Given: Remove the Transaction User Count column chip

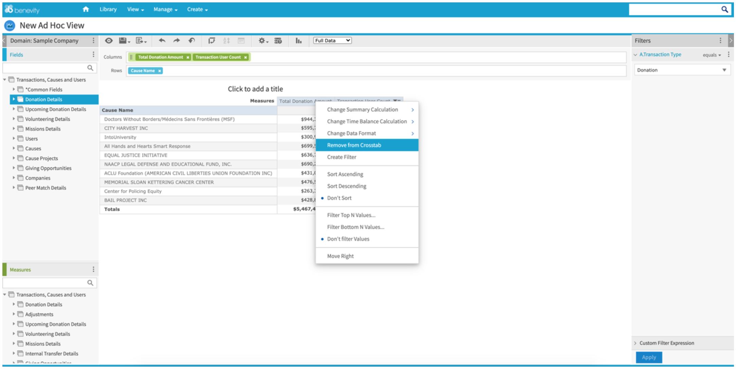Looking at the screenshot, I should 245,57.
